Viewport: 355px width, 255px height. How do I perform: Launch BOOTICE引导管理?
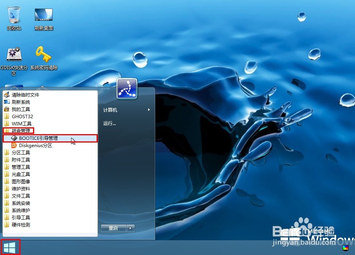coord(50,138)
